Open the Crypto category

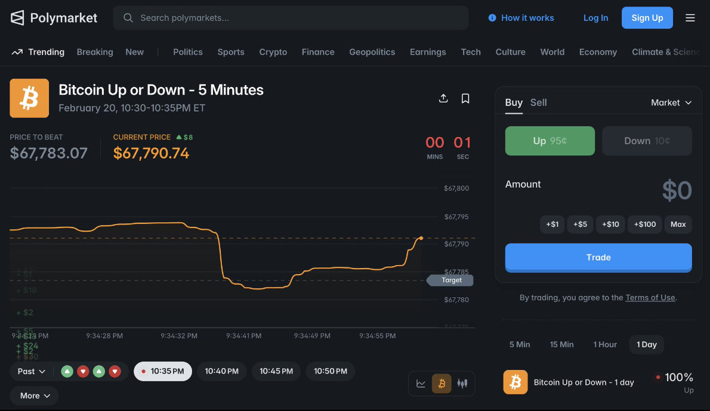click(273, 52)
